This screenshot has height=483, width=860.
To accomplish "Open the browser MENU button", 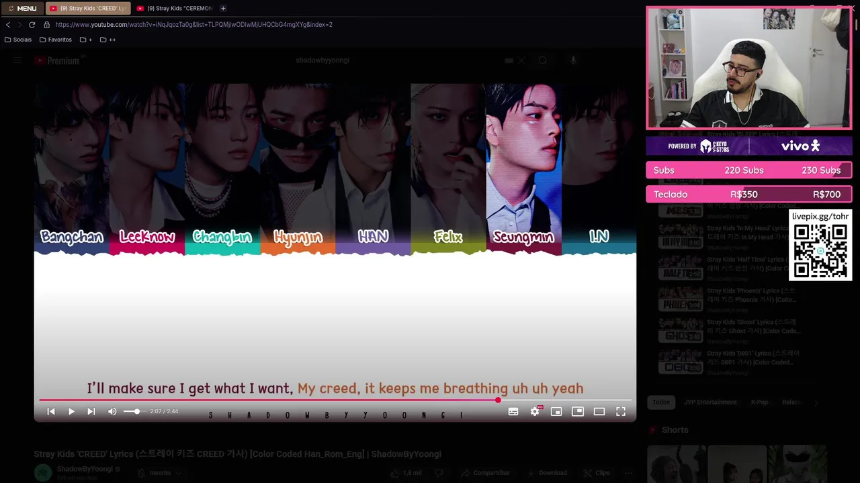I will [22, 8].
